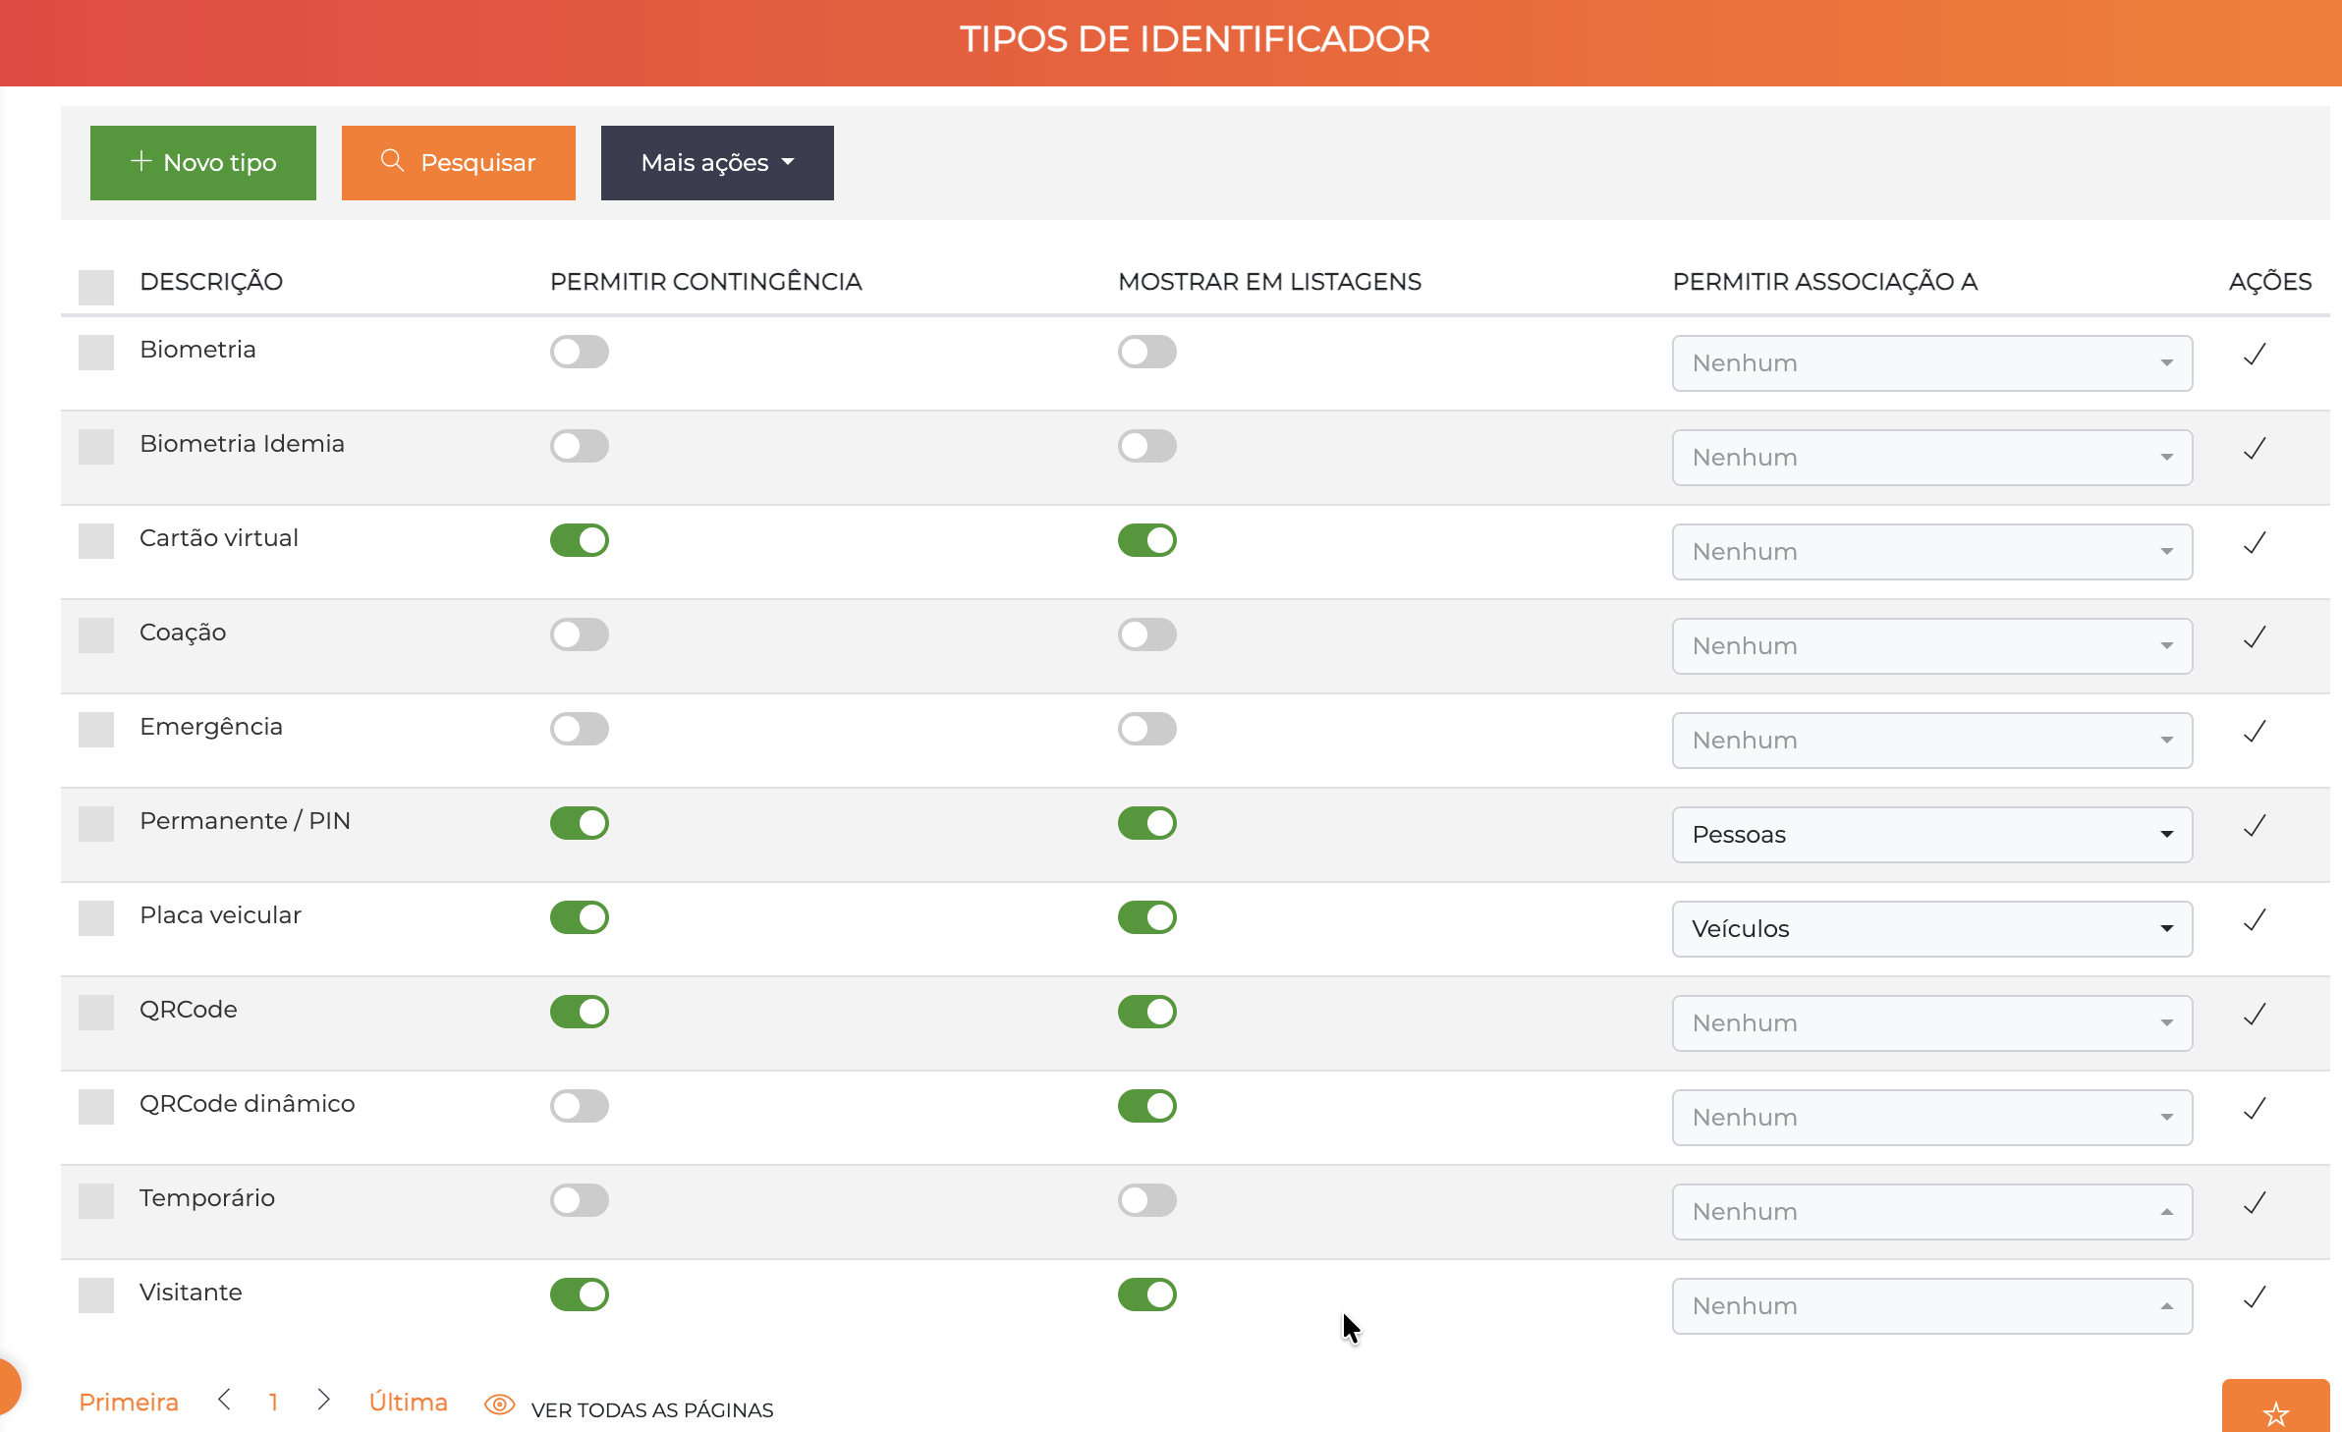Enable mostrar em listagens for Coação

point(1147,634)
